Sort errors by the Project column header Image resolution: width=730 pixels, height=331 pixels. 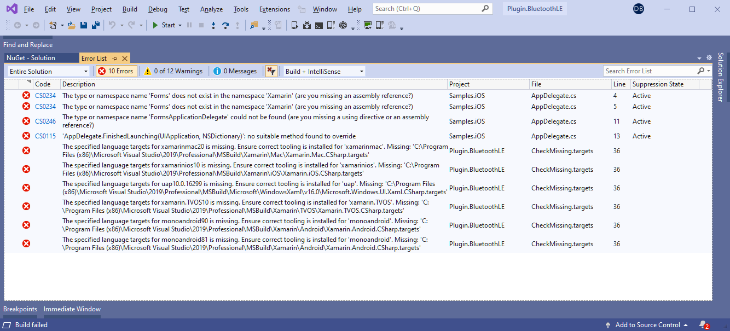click(x=488, y=84)
